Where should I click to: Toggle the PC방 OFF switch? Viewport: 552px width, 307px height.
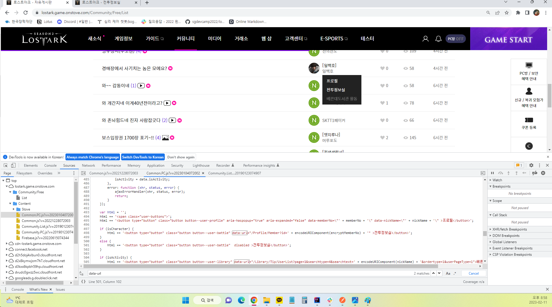point(455,39)
